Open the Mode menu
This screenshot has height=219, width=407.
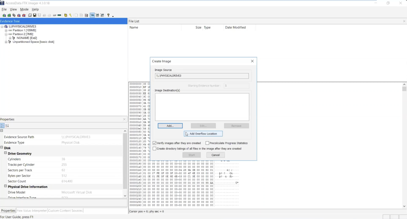click(x=24, y=9)
